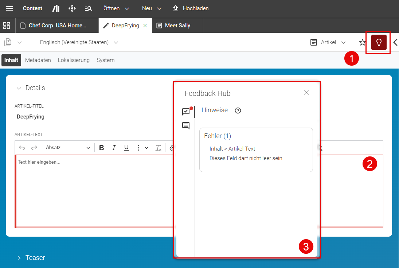399x268 pixels.
Task: Close the Feedback Hub panel
Action: [x=306, y=93]
